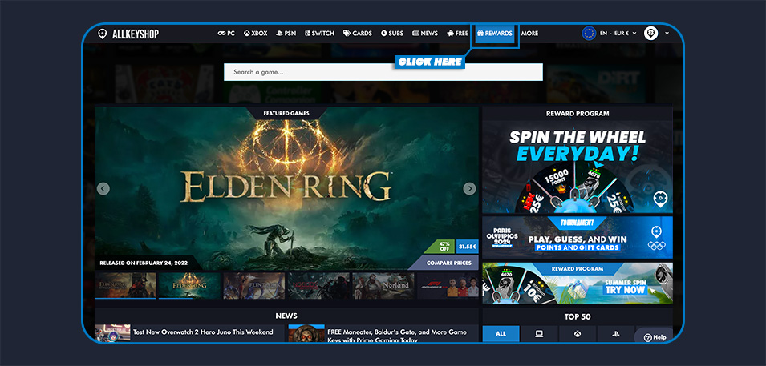
Task: Open the Summer Spin Try Now banner
Action: (577, 283)
